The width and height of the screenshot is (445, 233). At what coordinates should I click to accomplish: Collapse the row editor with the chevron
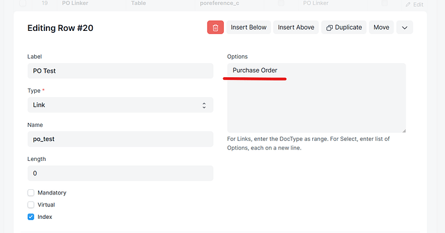point(404,28)
